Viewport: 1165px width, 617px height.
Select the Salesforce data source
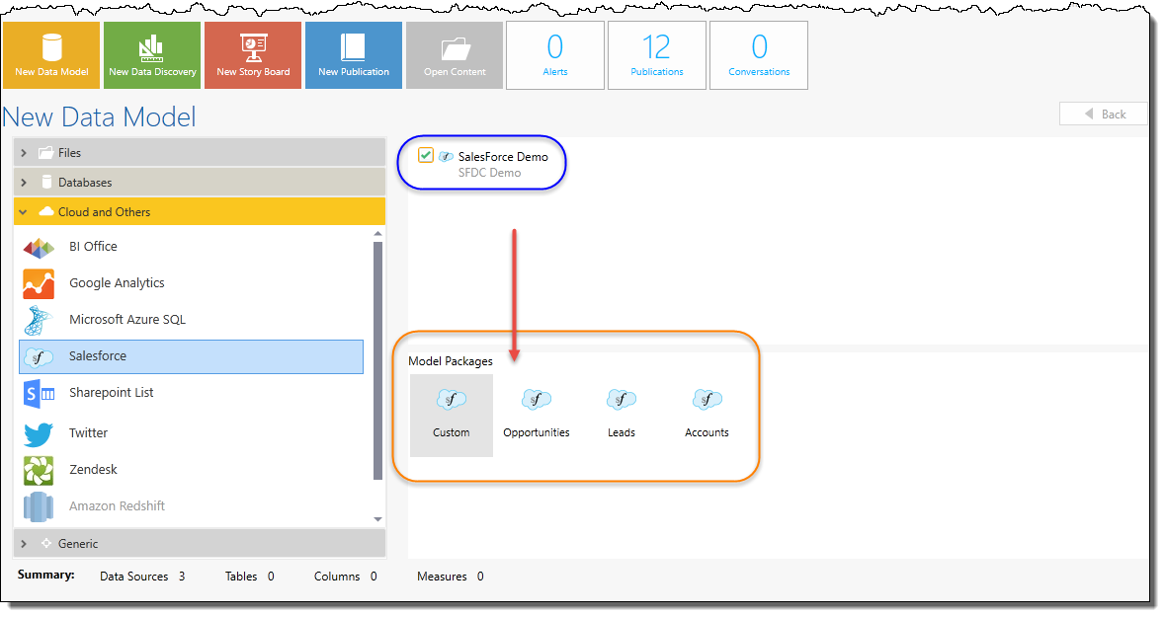[191, 356]
